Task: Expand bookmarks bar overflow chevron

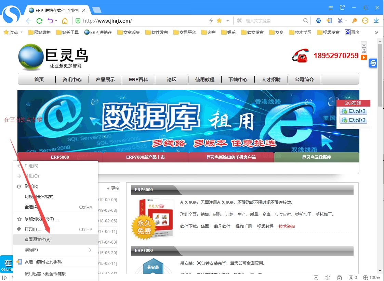Action: pos(376,32)
